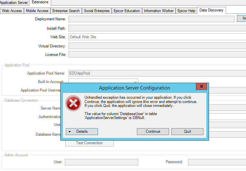The height and width of the screenshot is (171, 246).
Task: Click Continue in the error dialog
Action: [x=153, y=131]
